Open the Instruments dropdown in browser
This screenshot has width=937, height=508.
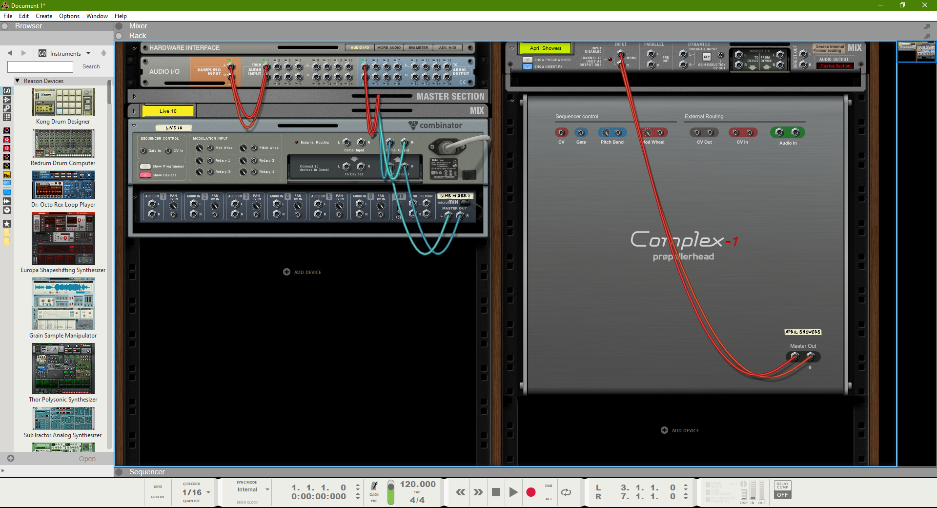(65, 54)
